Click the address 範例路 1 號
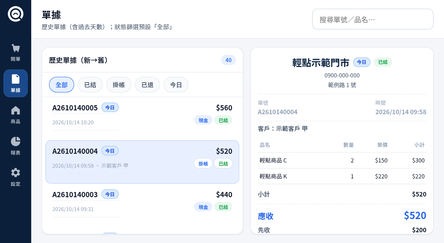The width and height of the screenshot is (444, 243). (342, 85)
